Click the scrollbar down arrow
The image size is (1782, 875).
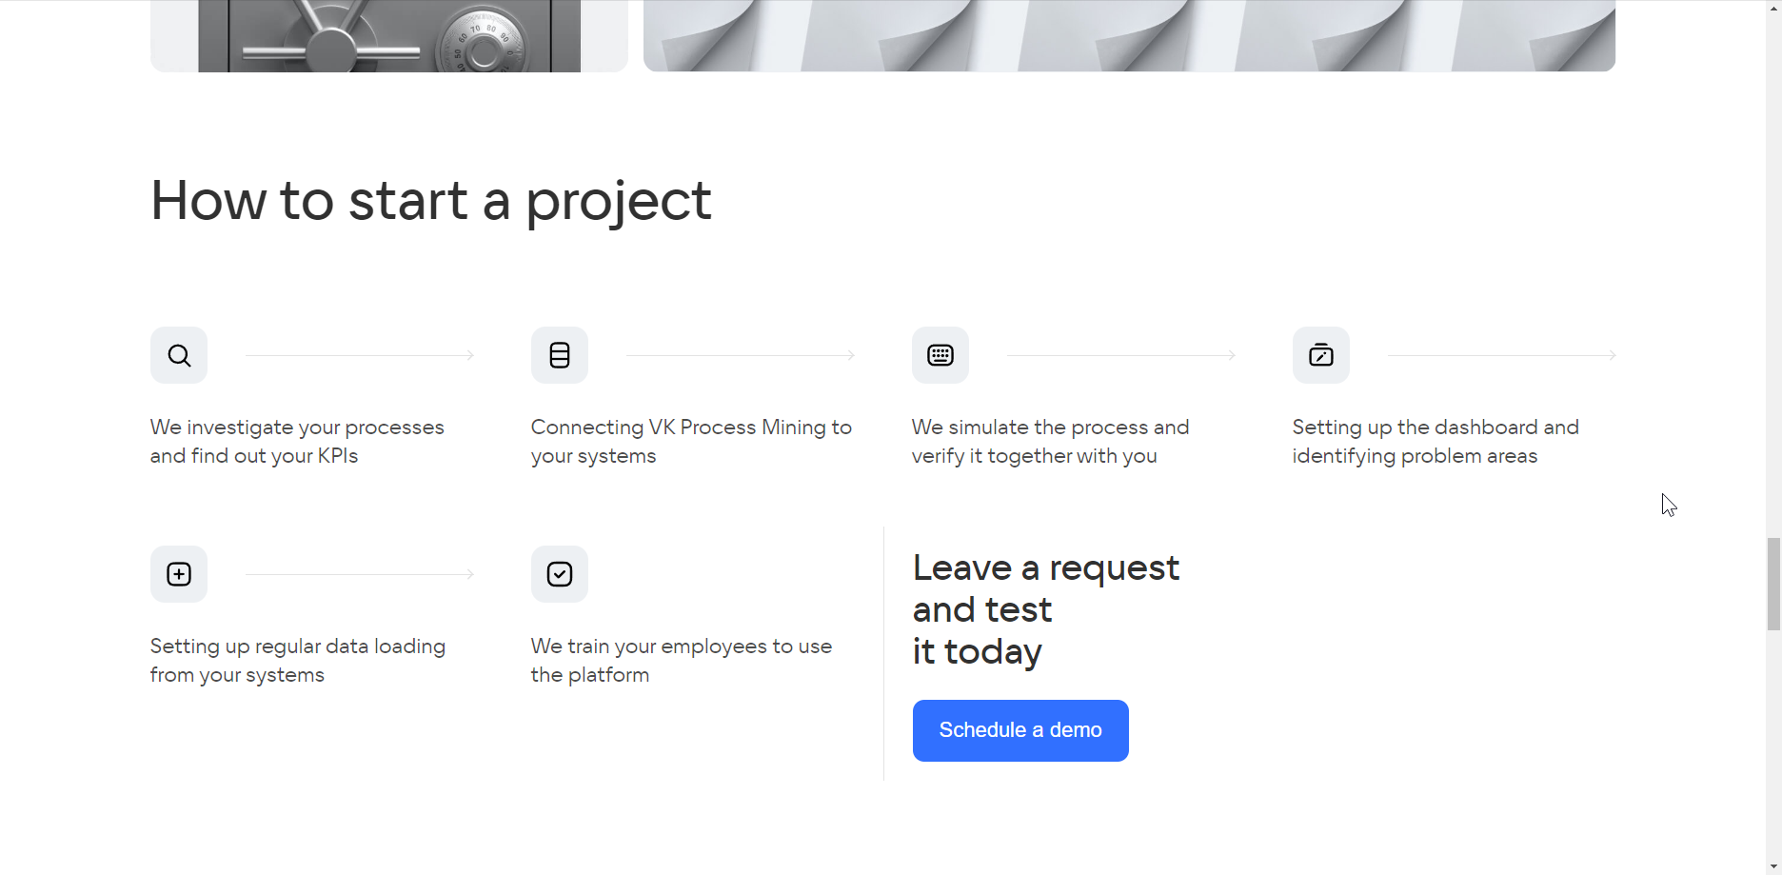pyautogui.click(x=1773, y=866)
